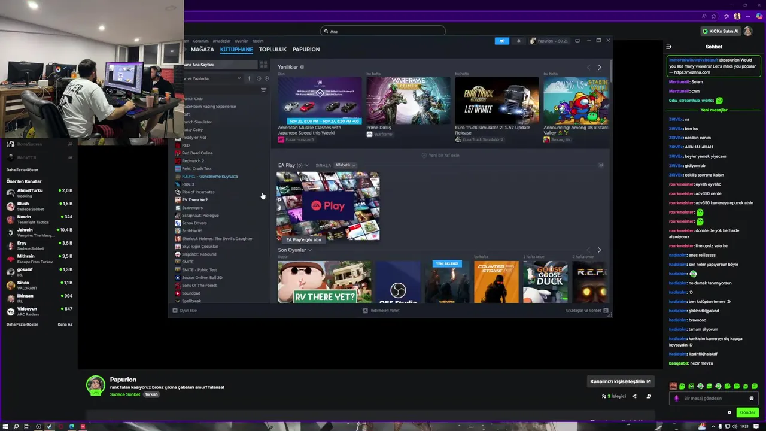
Task: Open Euro Truck Simulator 2 news card
Action: [x=497, y=110]
